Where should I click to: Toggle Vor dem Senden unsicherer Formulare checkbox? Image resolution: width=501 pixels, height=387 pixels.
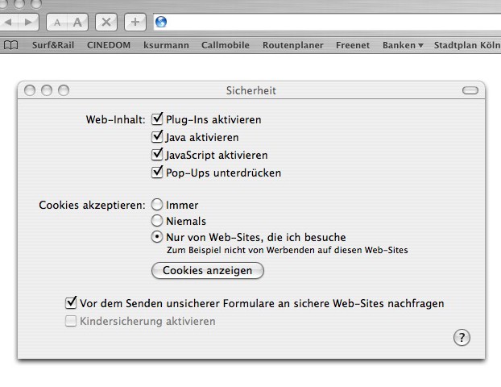(71, 302)
